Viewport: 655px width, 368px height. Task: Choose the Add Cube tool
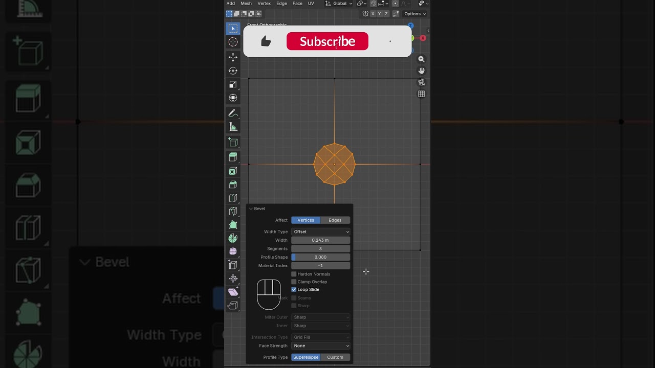point(233,142)
